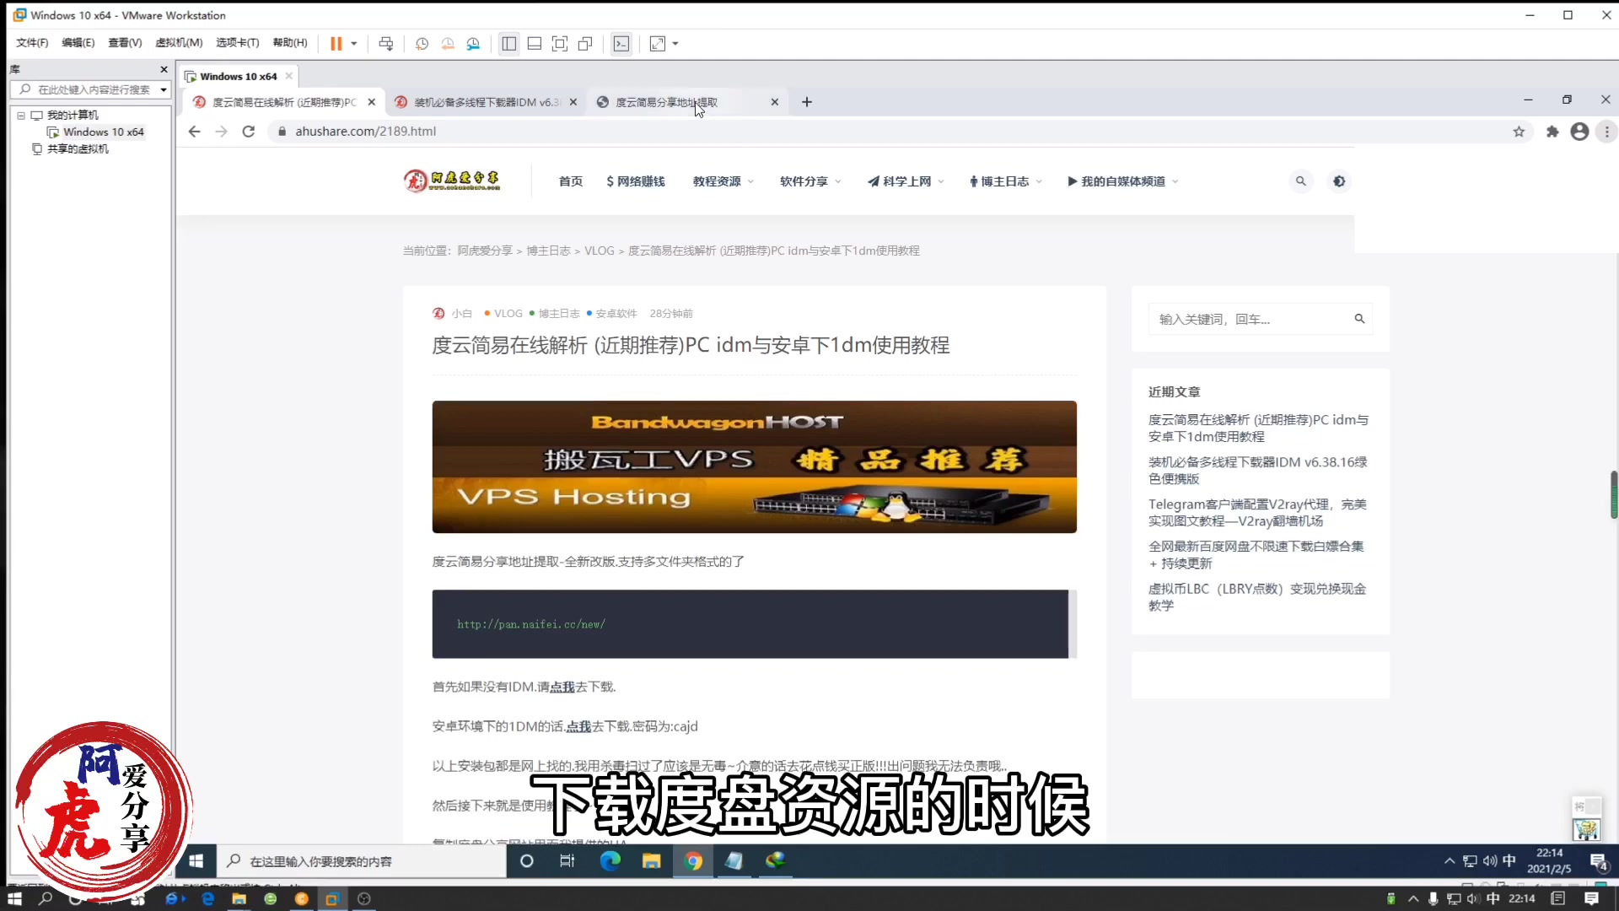1619x911 pixels.
Task: Open recent article about Telegram客户端配置V2ray代理
Action: click(1257, 512)
